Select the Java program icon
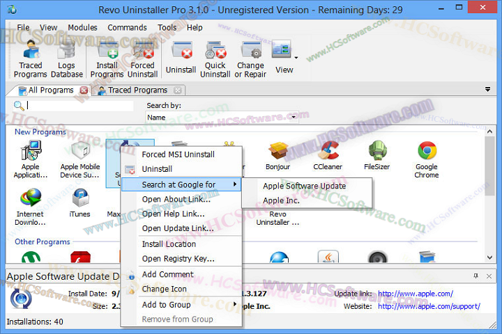The width and height of the screenshot is (502, 334). 328,257
